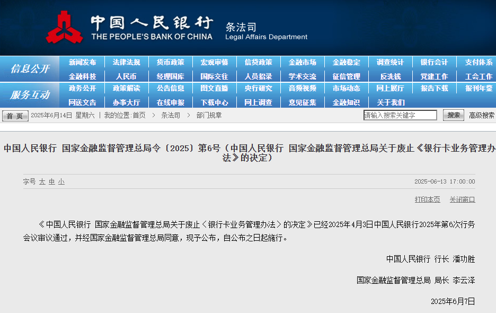Open 报告下载 menu item
Image resolution: width=496 pixels, height=313 pixels.
point(434,89)
